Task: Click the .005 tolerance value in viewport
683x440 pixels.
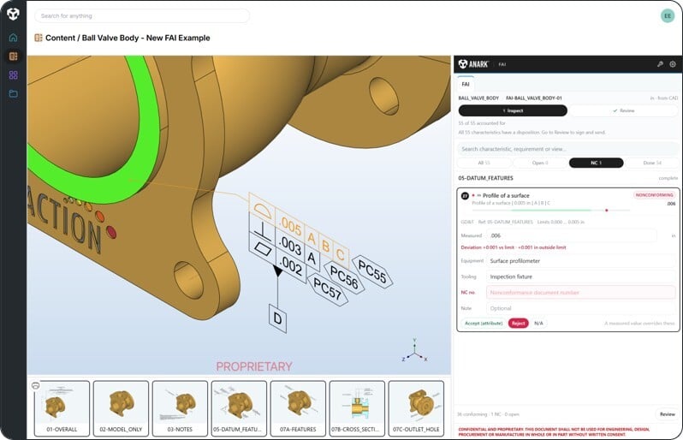Action: (291, 225)
